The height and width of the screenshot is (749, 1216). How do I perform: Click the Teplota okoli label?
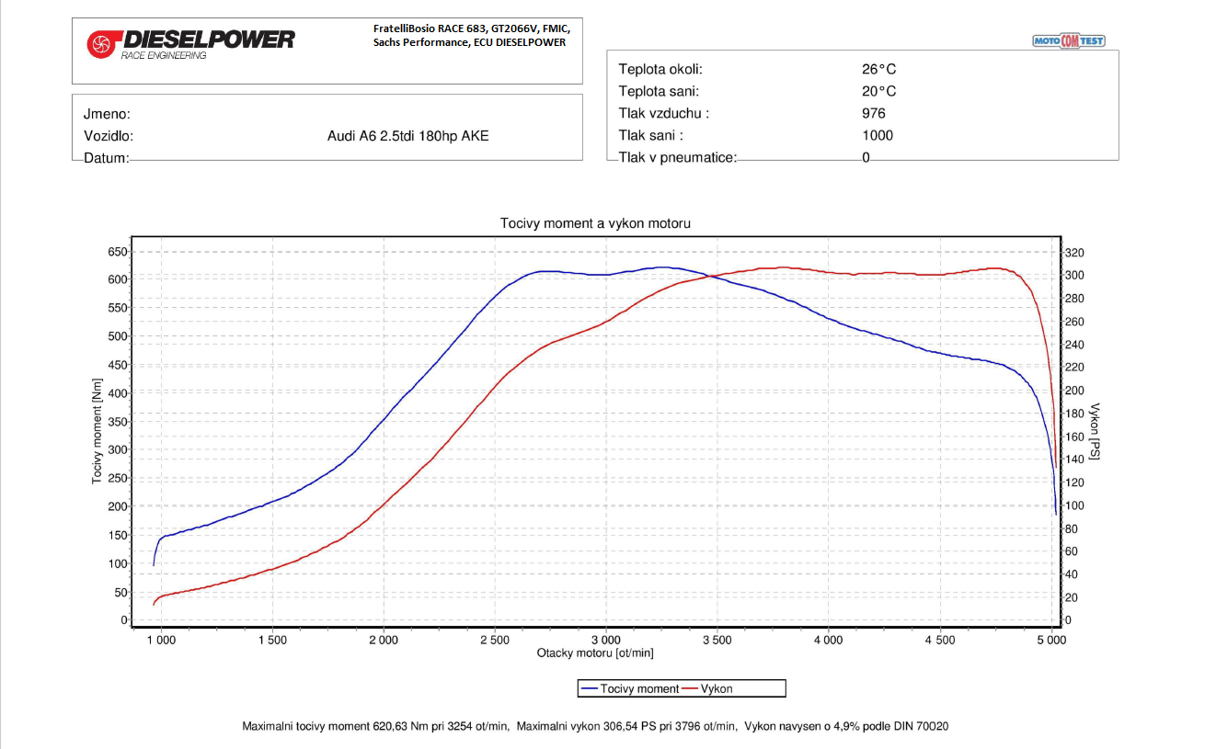(x=660, y=69)
